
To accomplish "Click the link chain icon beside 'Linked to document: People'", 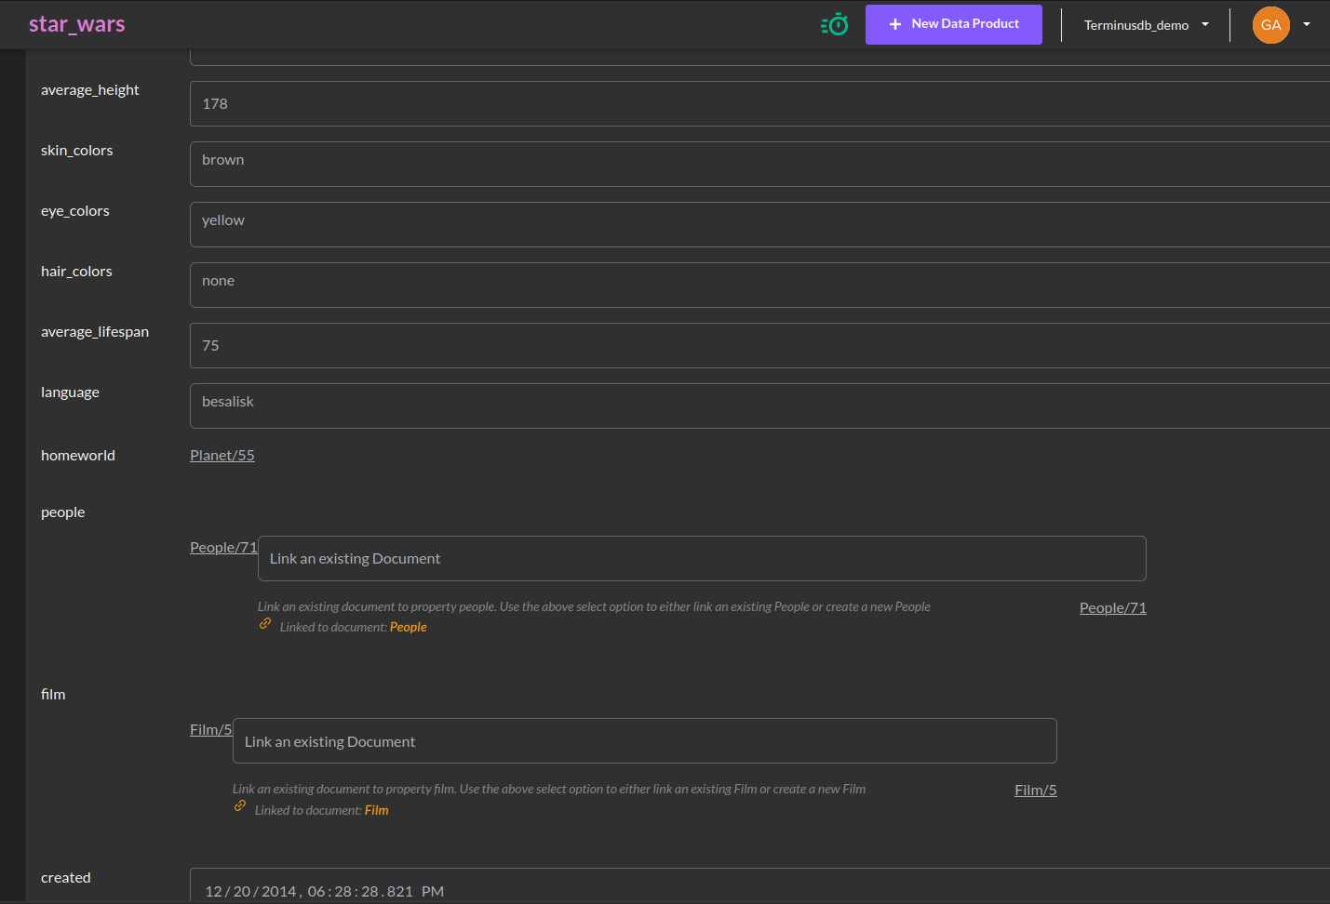I will (x=264, y=624).
